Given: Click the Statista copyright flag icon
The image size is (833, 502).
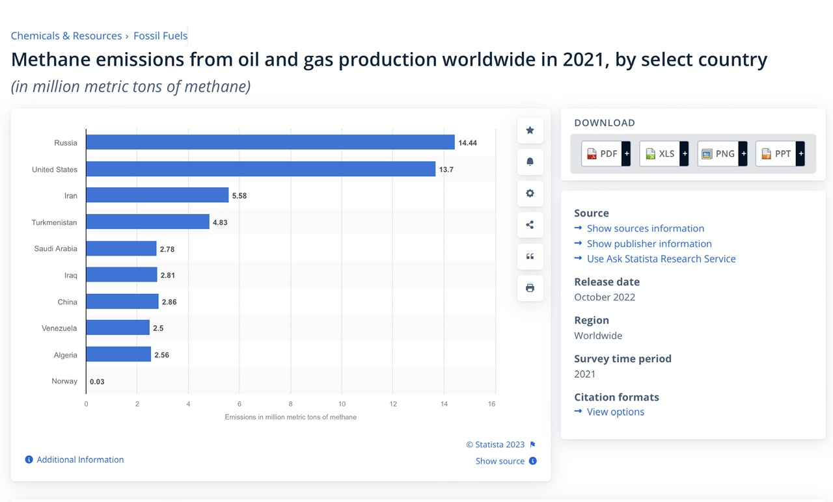Looking at the screenshot, I should click(x=532, y=445).
